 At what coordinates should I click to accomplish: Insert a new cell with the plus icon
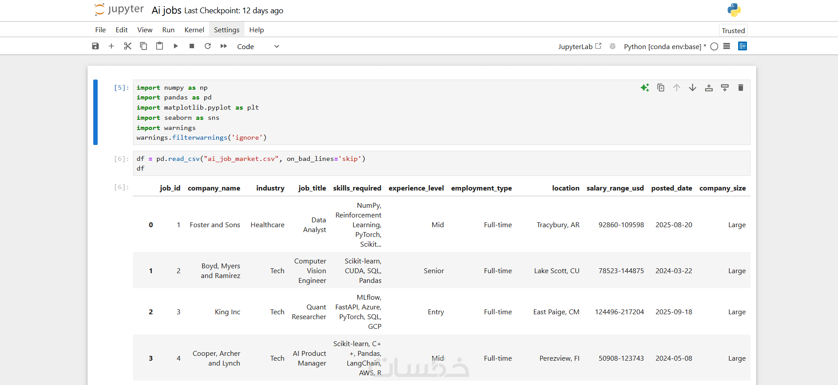coord(111,46)
